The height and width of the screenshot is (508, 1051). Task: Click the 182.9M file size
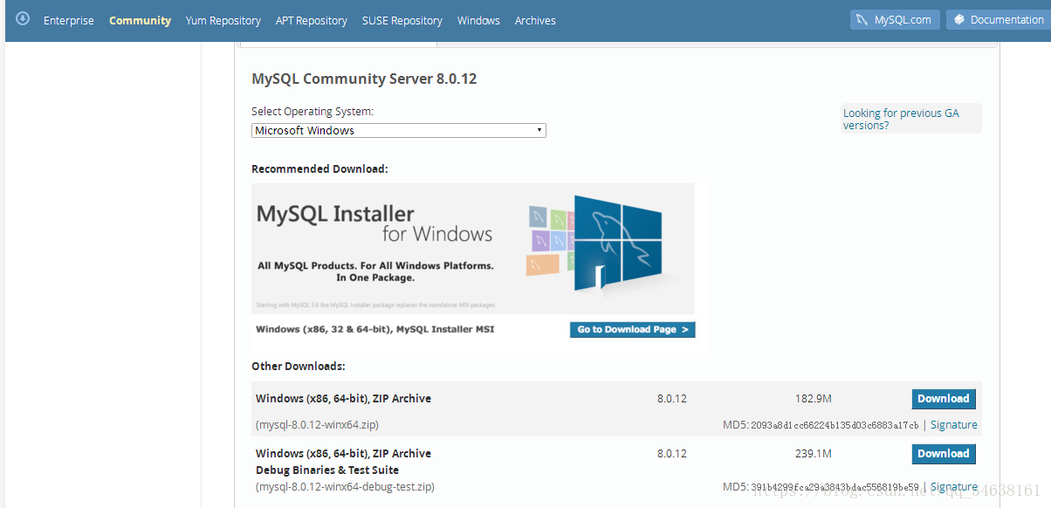tap(814, 399)
